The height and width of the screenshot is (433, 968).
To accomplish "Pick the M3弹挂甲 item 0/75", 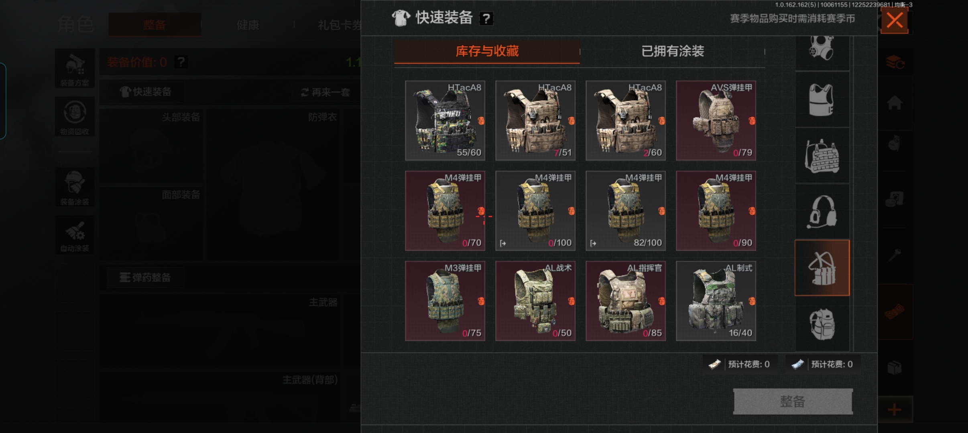I will [x=445, y=301].
